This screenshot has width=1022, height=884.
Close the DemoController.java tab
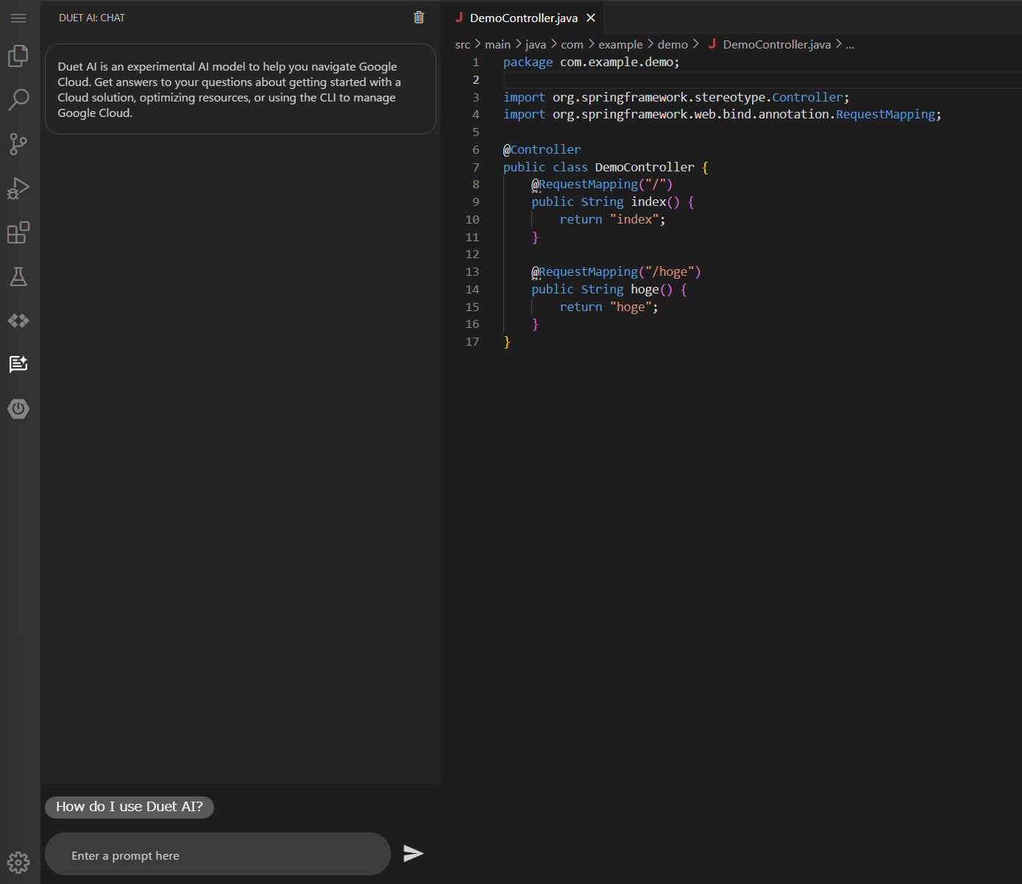click(x=591, y=18)
